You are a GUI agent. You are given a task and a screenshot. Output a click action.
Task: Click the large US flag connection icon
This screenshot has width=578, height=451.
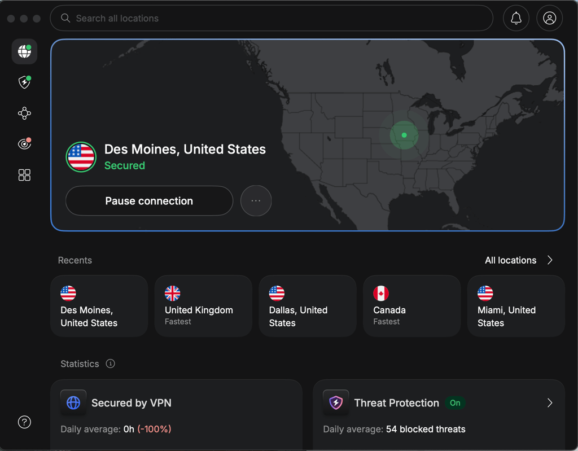pos(81,157)
